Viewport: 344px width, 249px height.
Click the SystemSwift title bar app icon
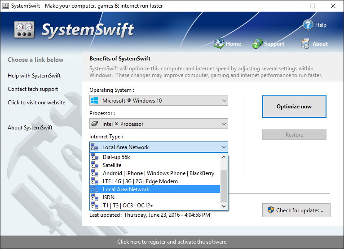[5, 6]
